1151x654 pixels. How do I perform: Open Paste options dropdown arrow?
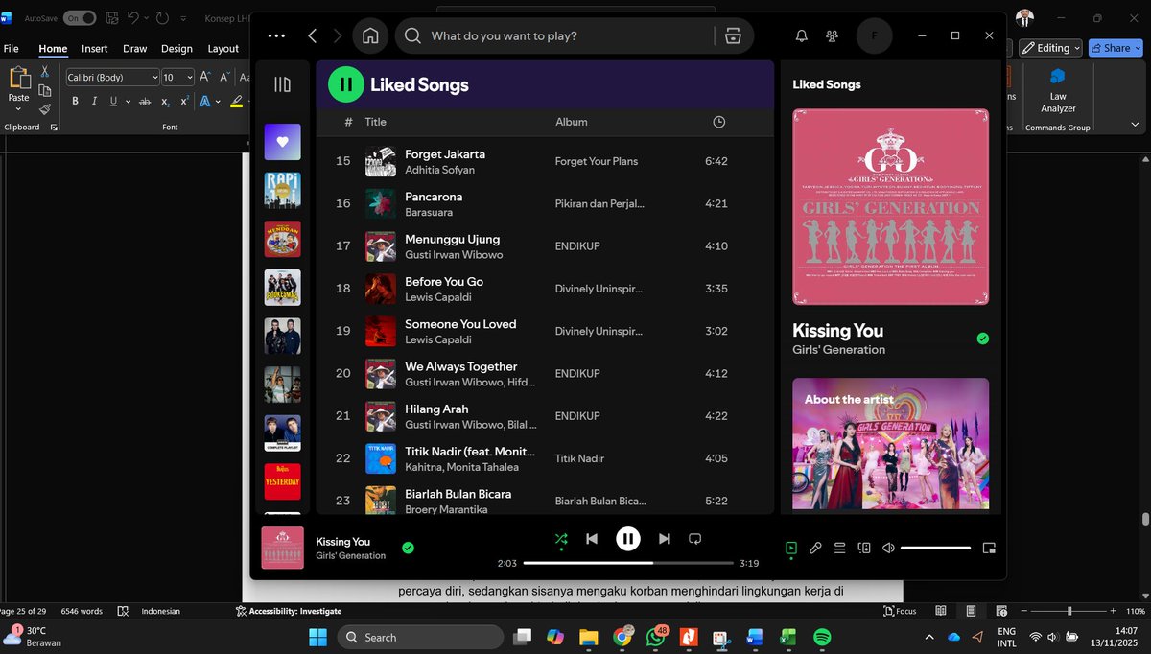18,109
